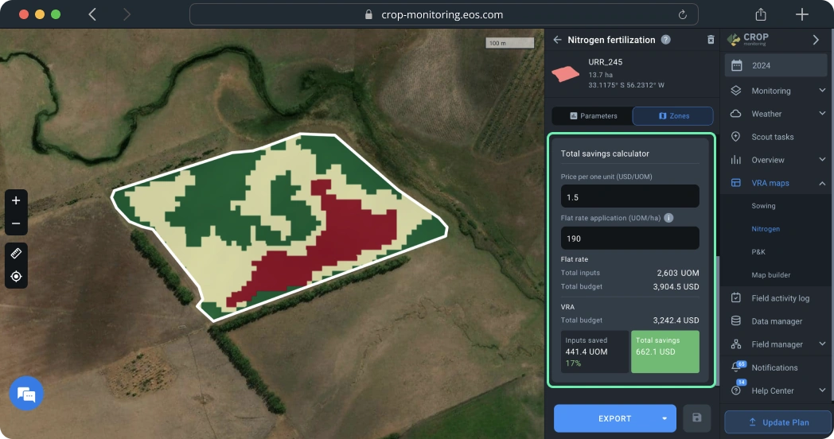Click the back arrow beside Nitrogen fertilization

[x=557, y=40]
